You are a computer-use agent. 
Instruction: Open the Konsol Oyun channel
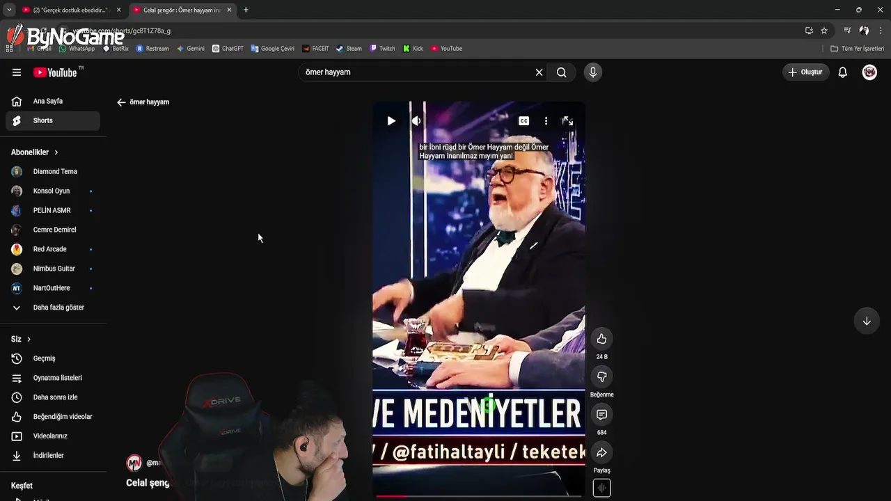coord(52,191)
